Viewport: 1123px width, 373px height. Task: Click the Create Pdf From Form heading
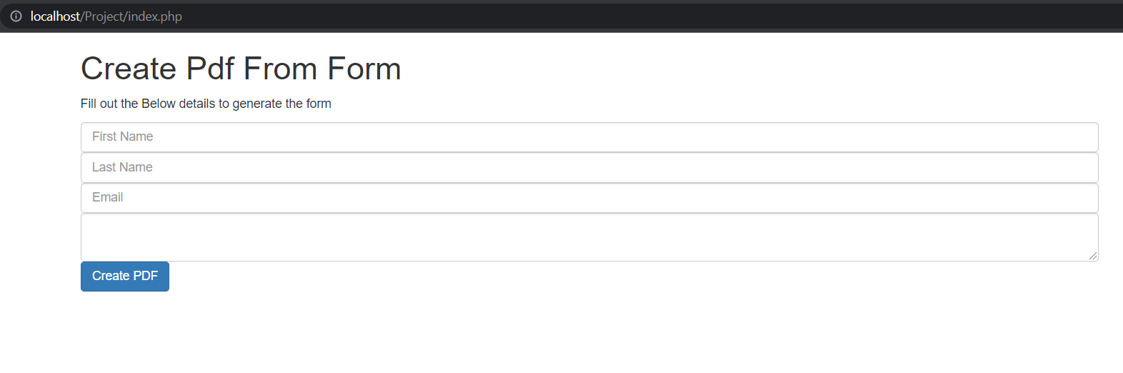tap(241, 69)
